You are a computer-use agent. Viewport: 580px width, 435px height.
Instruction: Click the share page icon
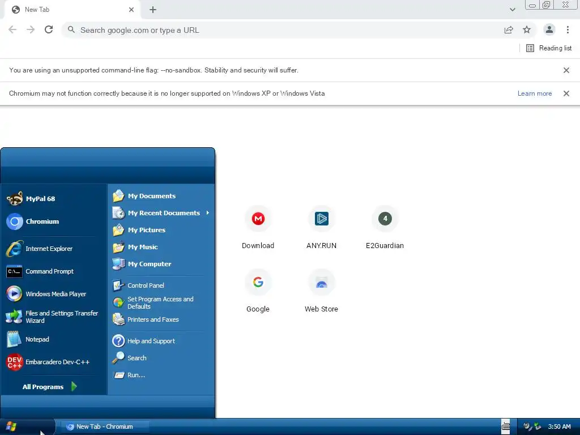tap(509, 29)
